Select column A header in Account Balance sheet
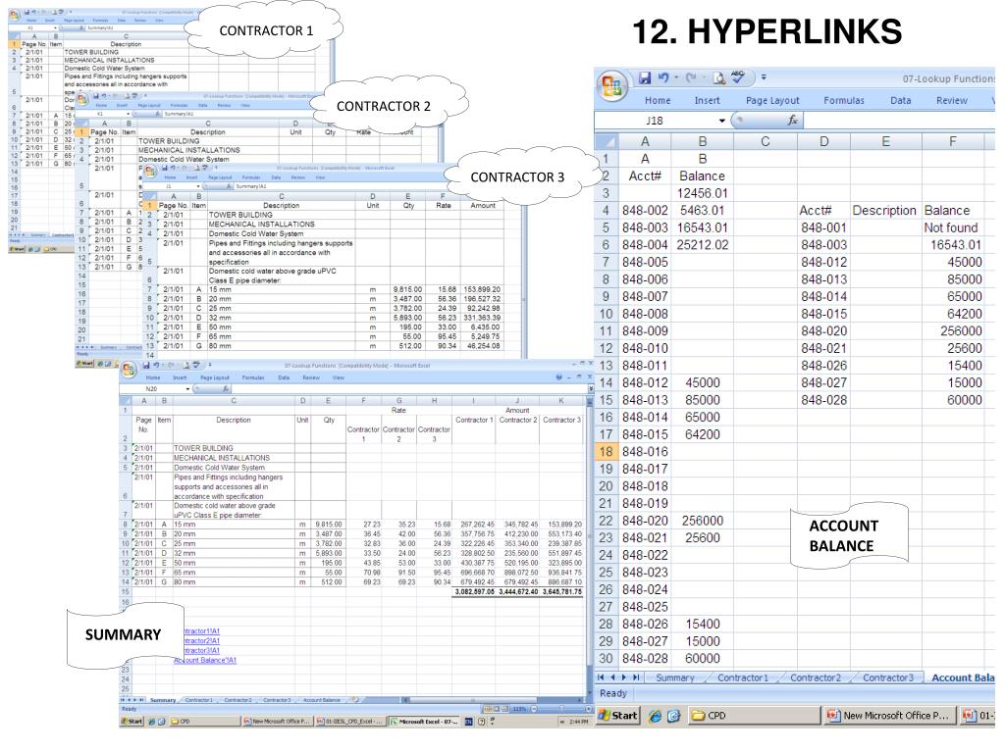The height and width of the screenshot is (753, 1005). pyautogui.click(x=645, y=141)
